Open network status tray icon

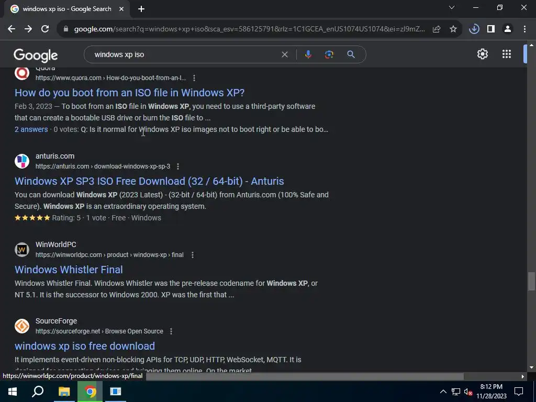click(456, 392)
